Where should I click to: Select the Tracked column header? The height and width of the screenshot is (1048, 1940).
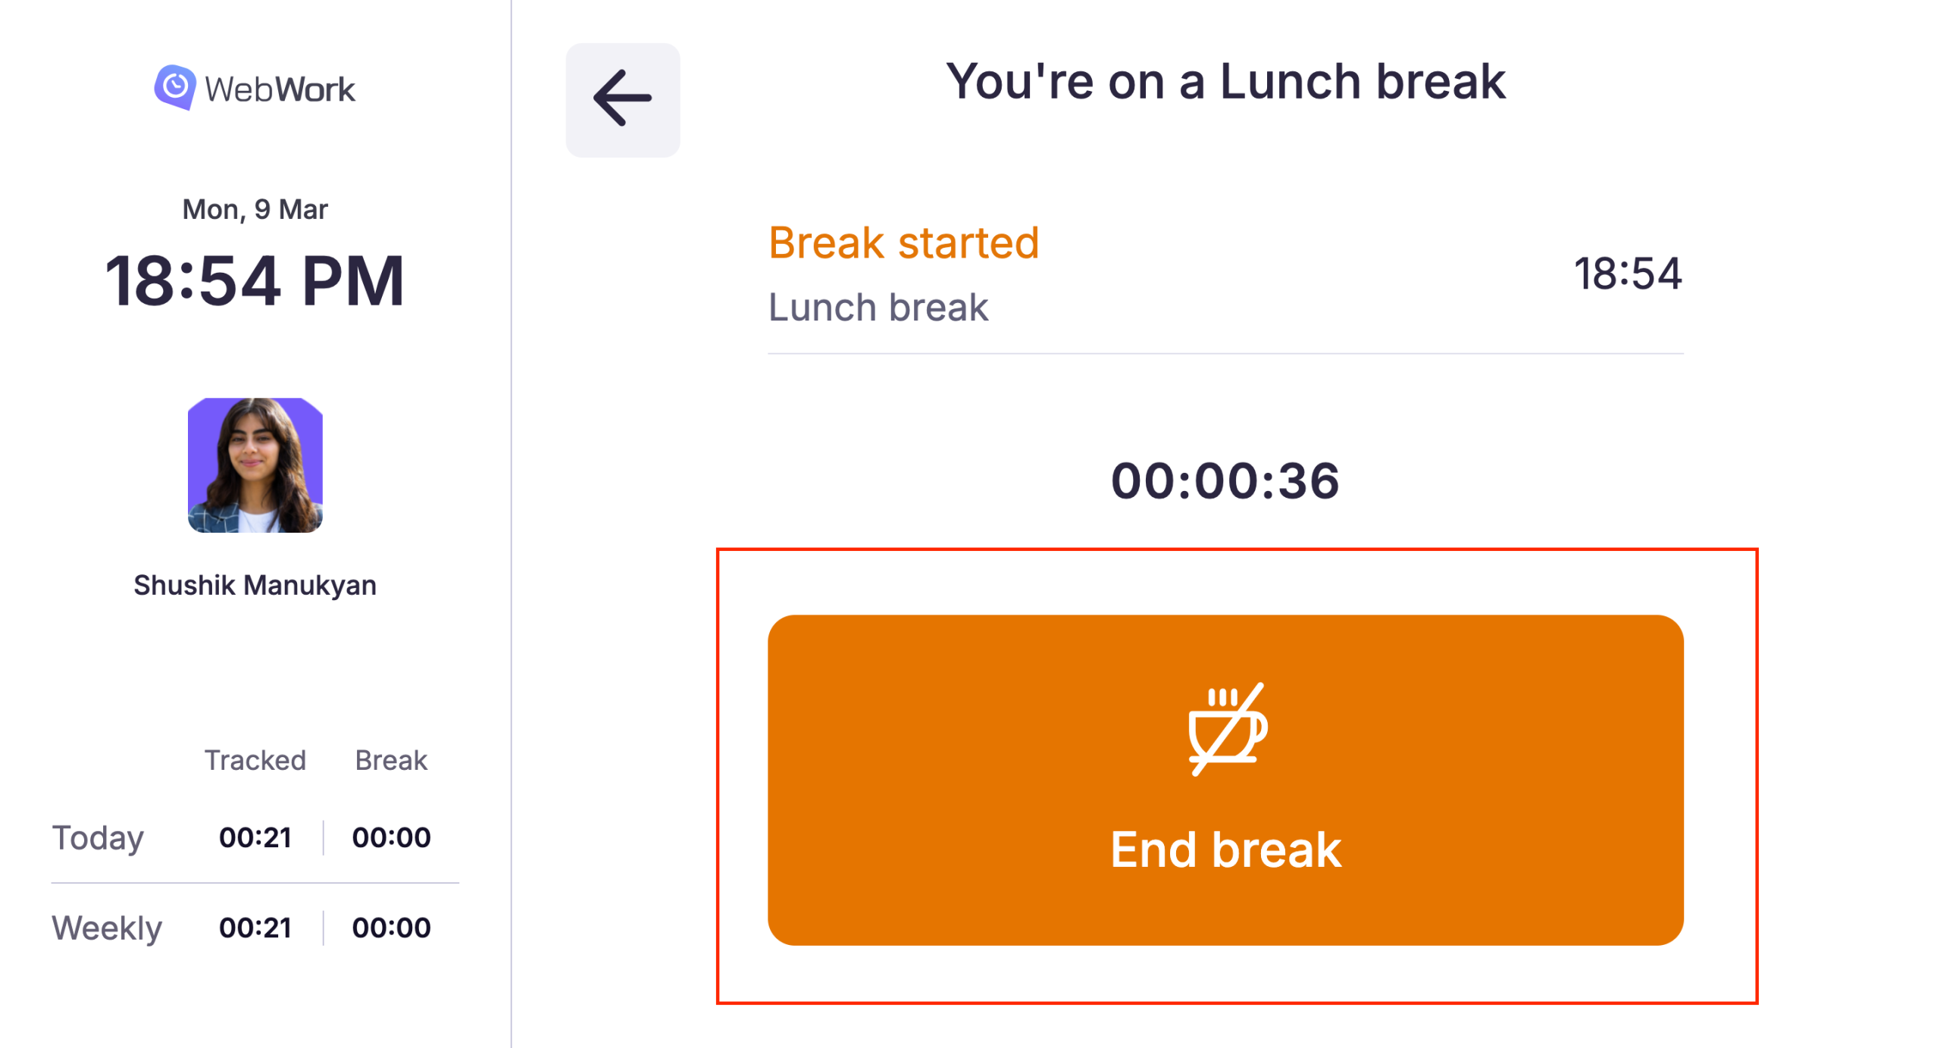pyautogui.click(x=255, y=760)
